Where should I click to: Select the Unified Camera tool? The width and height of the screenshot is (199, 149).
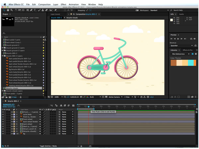[20, 10]
